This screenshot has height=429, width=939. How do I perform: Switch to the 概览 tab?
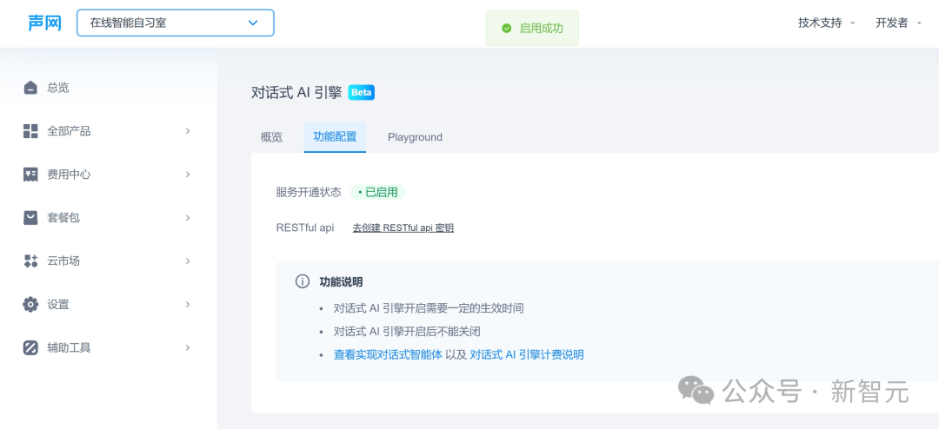[x=271, y=137]
